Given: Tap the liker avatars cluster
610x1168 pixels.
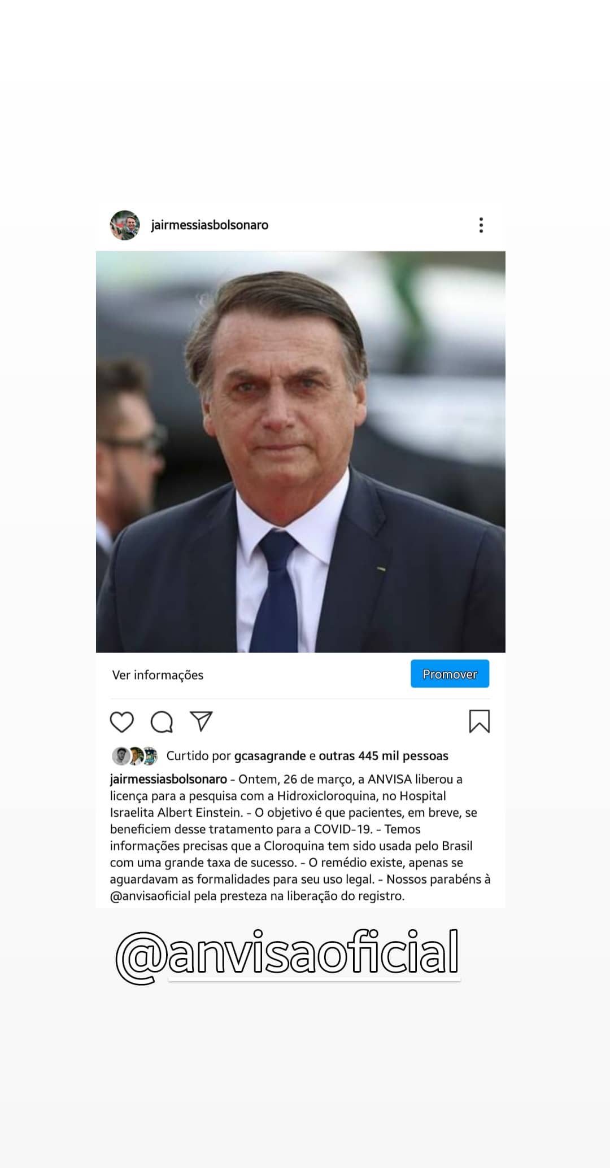Looking at the screenshot, I should [x=135, y=756].
